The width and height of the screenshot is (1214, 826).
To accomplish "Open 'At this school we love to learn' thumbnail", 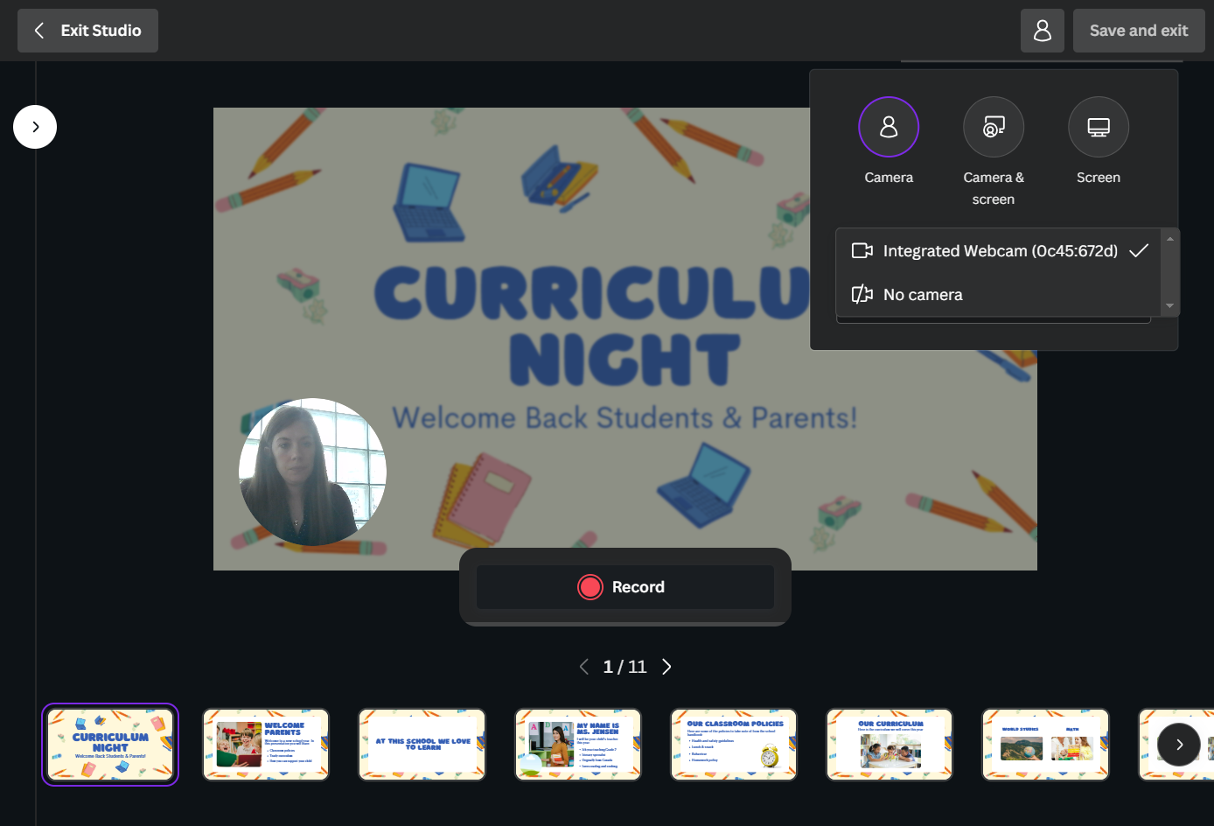I will 422,745.
